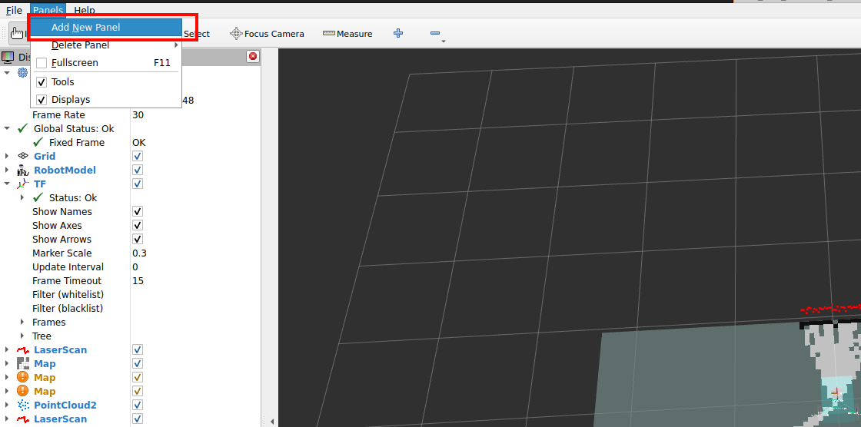Click the blue plus add-tool icon
The image size is (861, 427).
tap(398, 33)
